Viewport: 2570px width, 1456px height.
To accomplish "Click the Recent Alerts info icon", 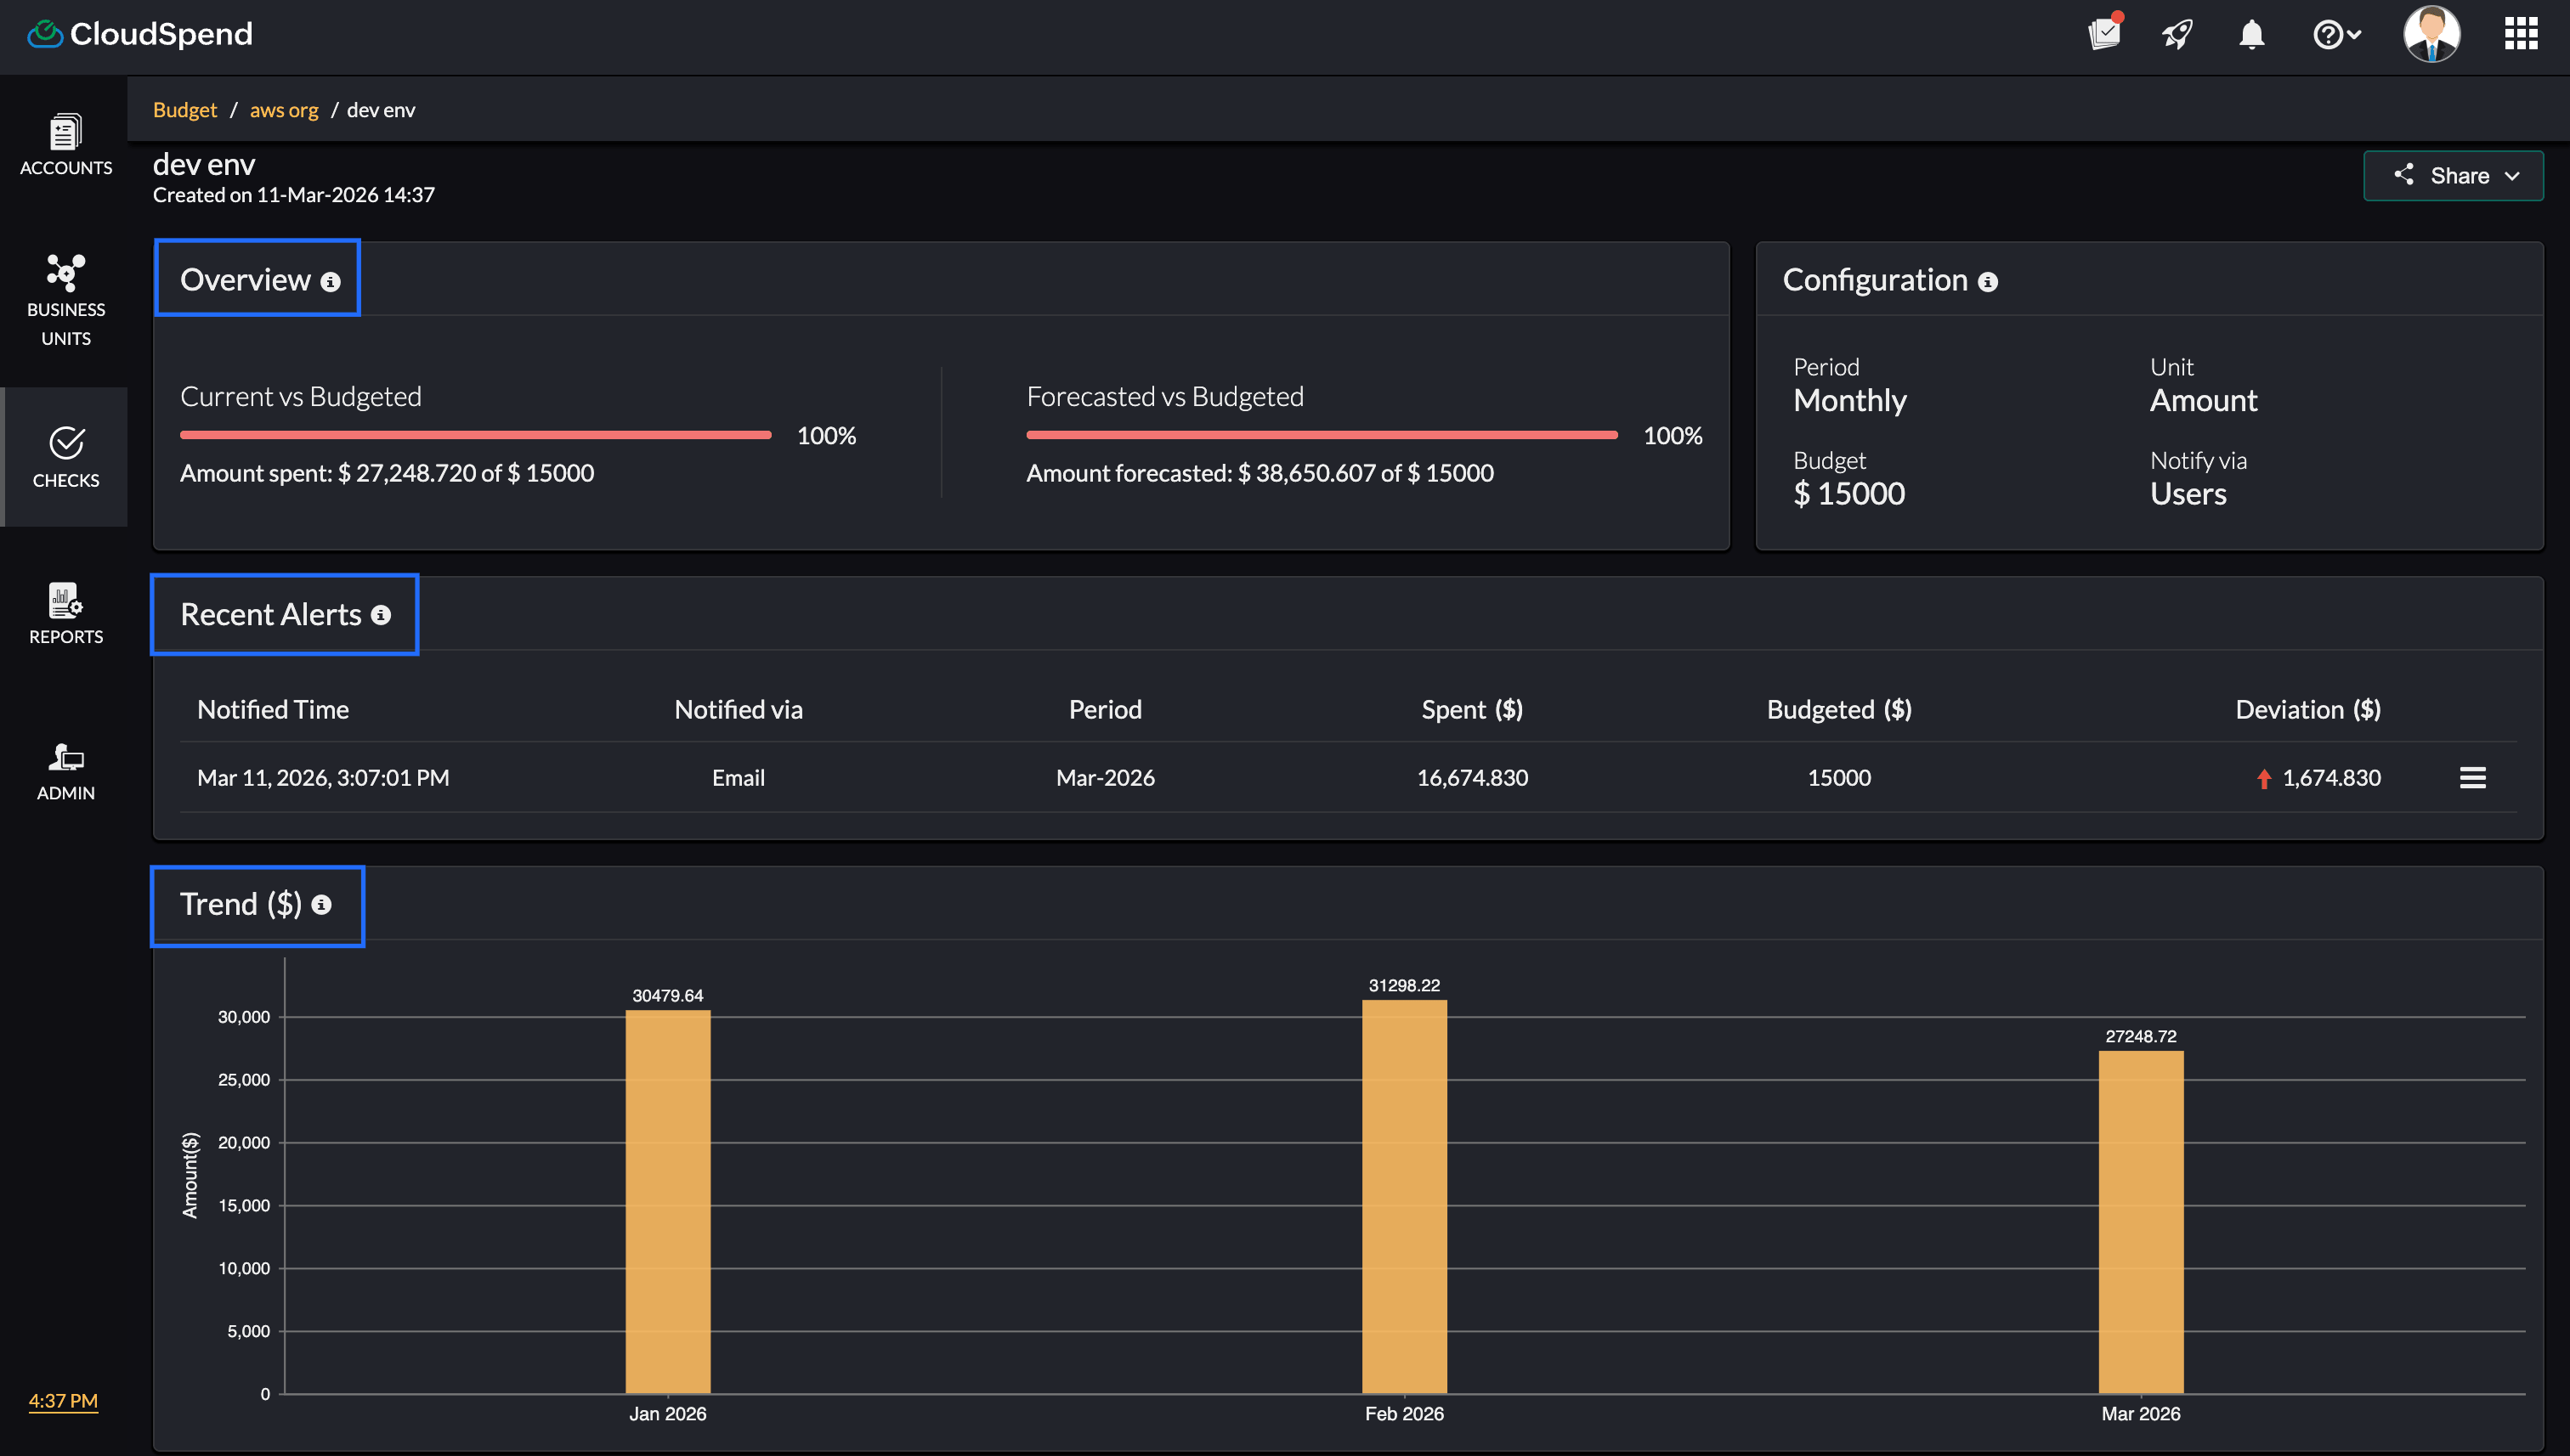I will [x=381, y=616].
